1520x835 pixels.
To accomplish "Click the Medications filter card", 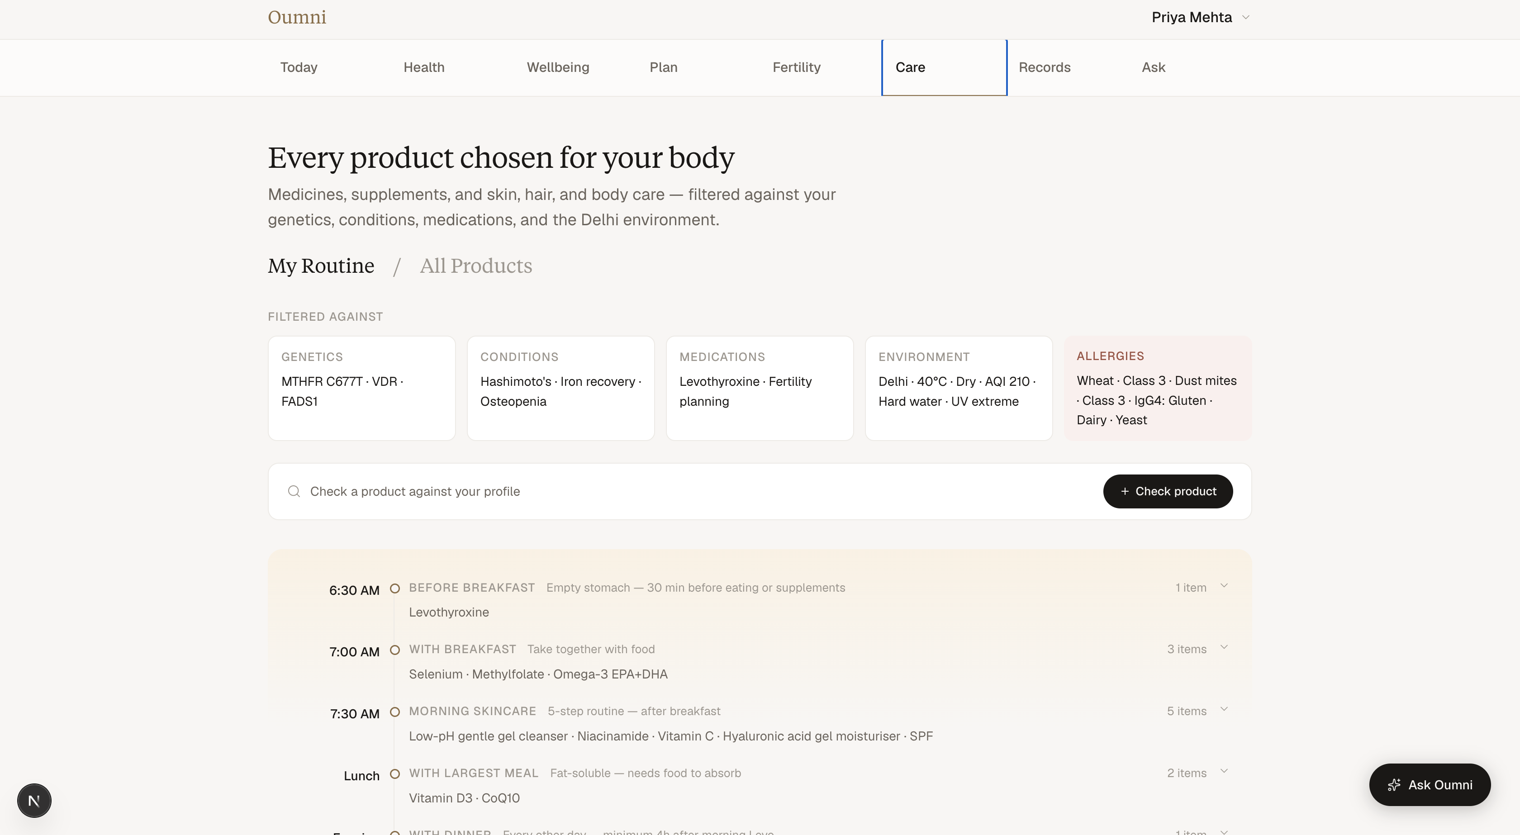I will [x=760, y=388].
